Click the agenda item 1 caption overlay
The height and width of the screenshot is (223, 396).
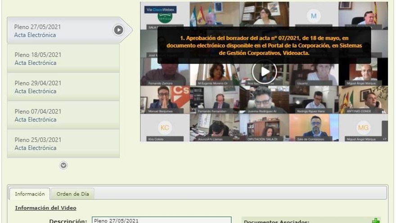264,45
